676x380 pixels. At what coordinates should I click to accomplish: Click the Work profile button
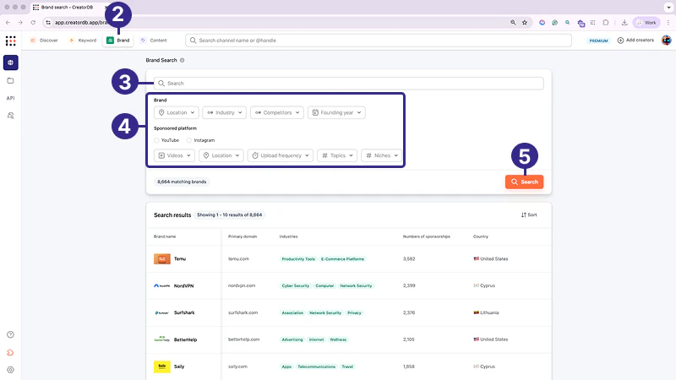tap(646, 23)
